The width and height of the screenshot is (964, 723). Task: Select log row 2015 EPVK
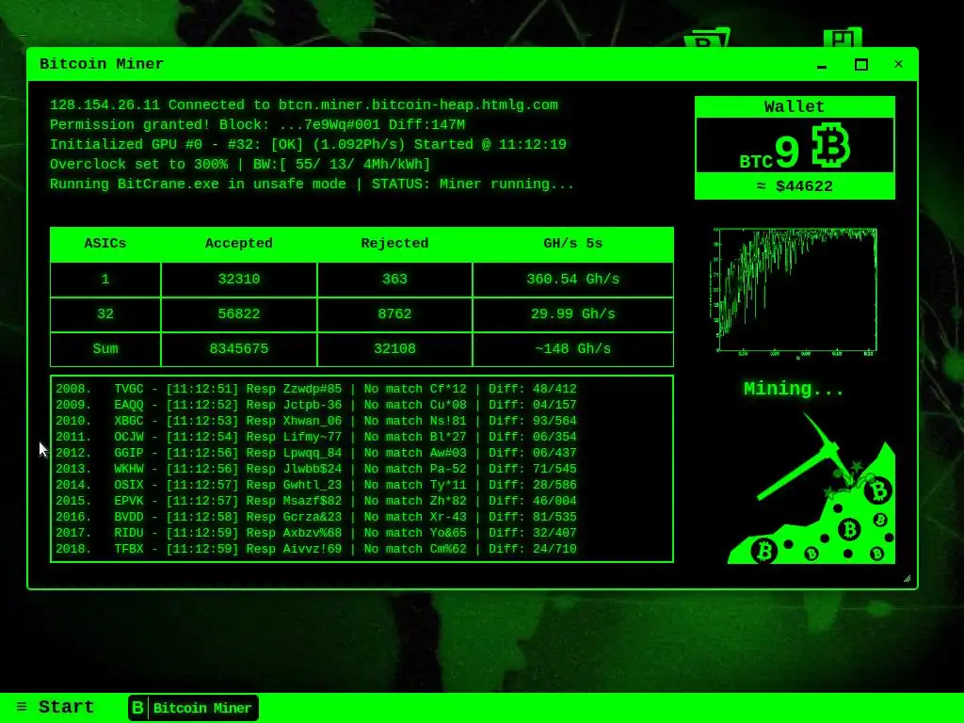tap(316, 501)
